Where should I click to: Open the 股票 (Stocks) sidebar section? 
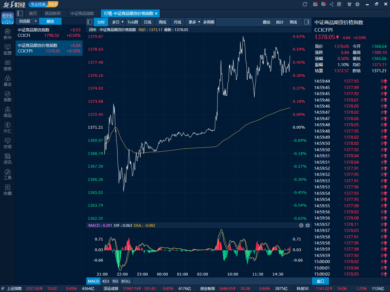8,49
